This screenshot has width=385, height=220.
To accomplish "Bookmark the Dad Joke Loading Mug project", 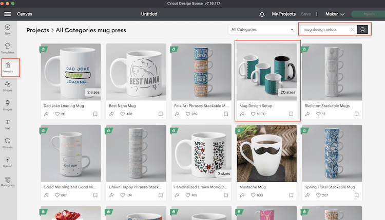I will click(95, 114).
